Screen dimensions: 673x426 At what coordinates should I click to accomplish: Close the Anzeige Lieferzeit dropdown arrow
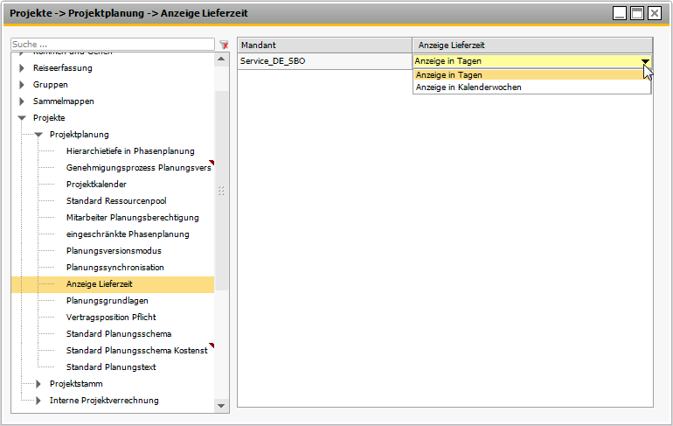645,61
